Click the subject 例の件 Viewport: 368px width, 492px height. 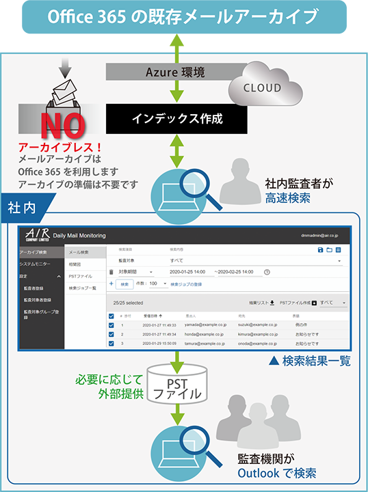[x=300, y=325]
